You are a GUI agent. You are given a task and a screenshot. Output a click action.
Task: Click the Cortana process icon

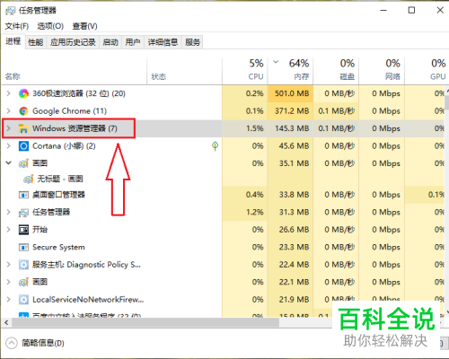(x=23, y=146)
